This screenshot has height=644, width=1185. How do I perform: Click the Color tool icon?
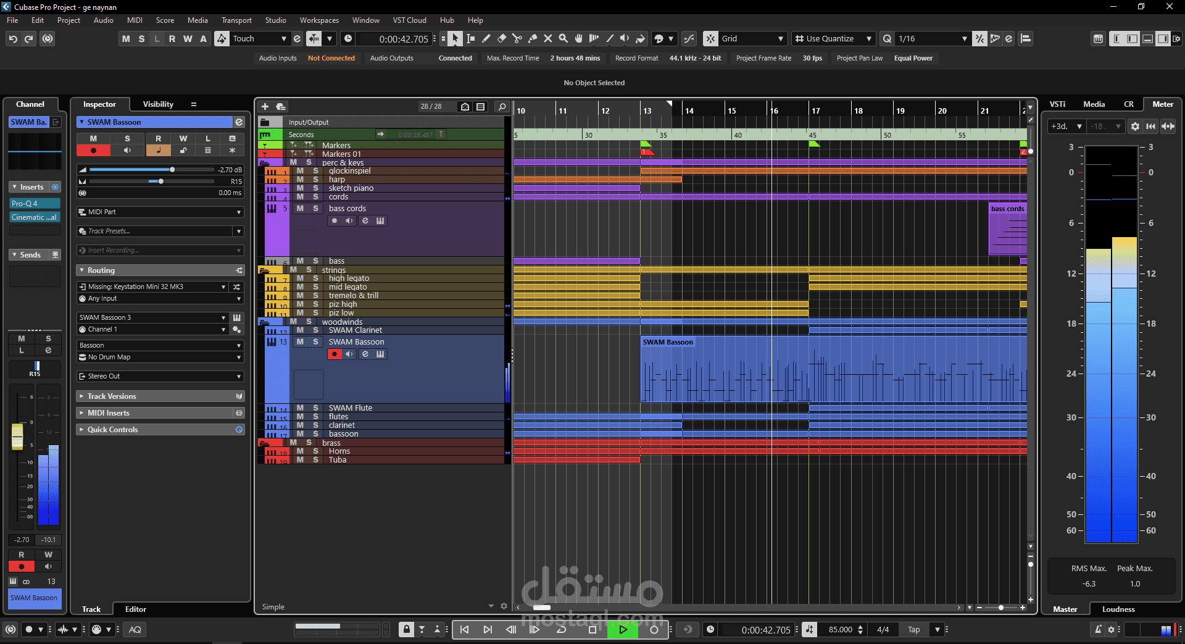pos(640,39)
